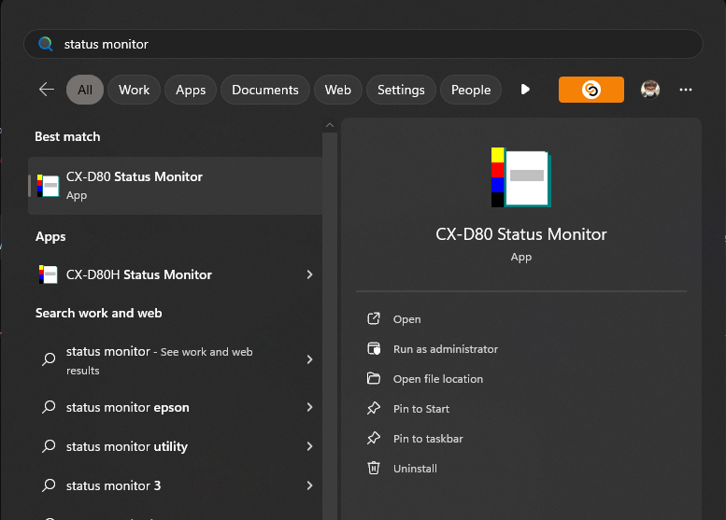Click the CX-D80 Status Monitor title in details pane
The image size is (726, 520).
coord(520,234)
